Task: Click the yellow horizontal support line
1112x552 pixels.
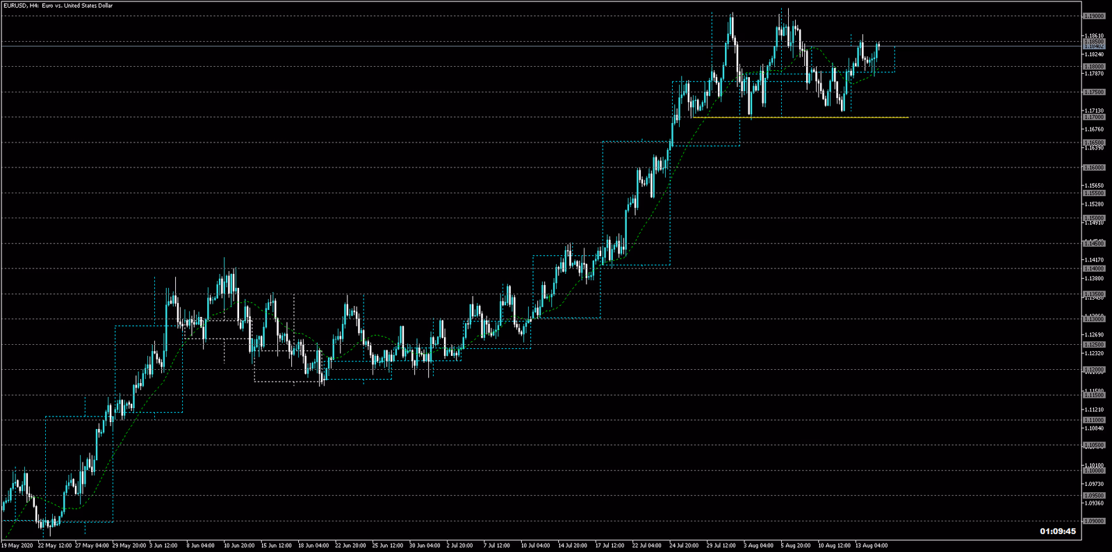Action: click(799, 117)
